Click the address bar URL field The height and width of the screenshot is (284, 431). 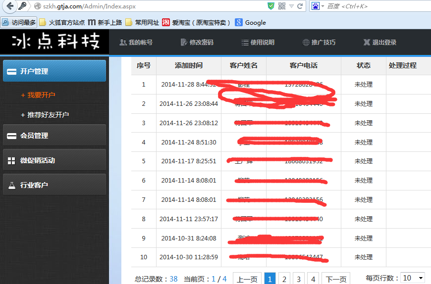pyautogui.click(x=154, y=6)
